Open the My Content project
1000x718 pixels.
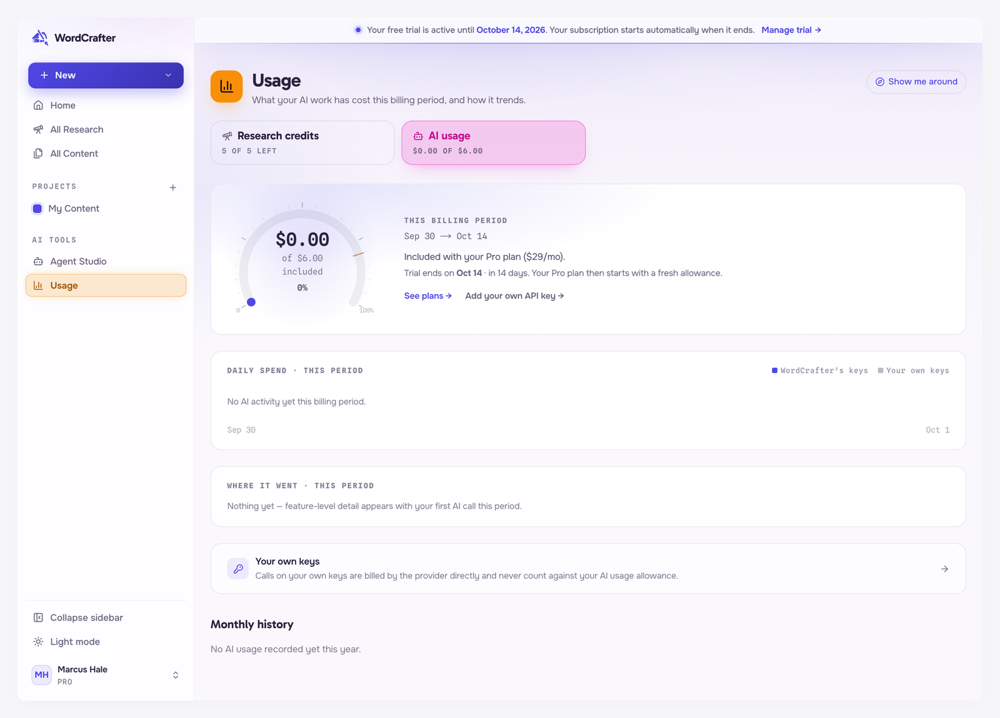click(x=106, y=209)
